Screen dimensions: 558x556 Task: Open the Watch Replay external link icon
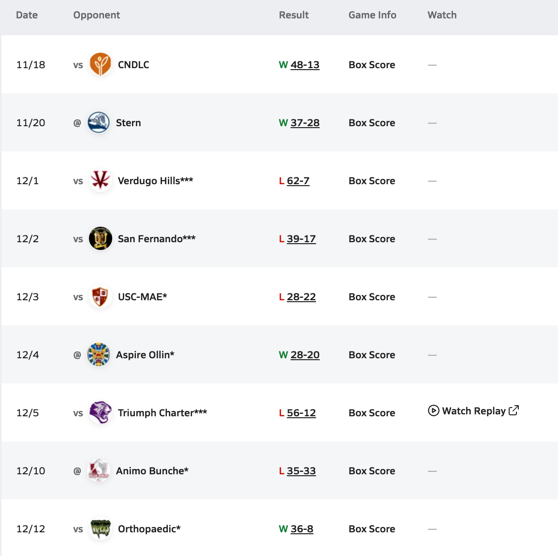click(514, 410)
